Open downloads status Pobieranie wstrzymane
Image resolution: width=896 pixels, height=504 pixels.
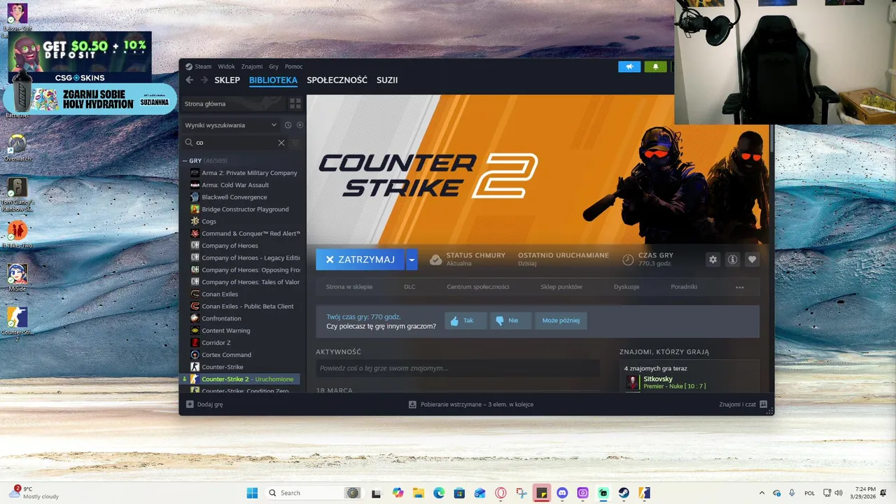click(471, 405)
